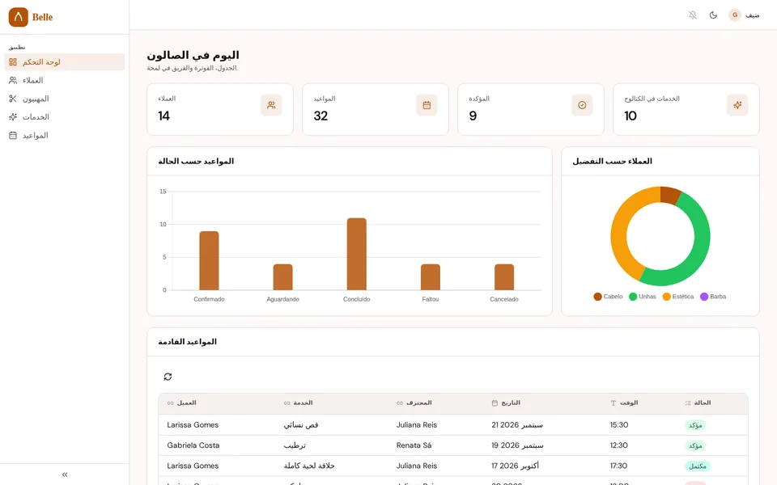Click the 21 سبتمبر 2026 date cell
777x485 pixels.
pos(517,425)
